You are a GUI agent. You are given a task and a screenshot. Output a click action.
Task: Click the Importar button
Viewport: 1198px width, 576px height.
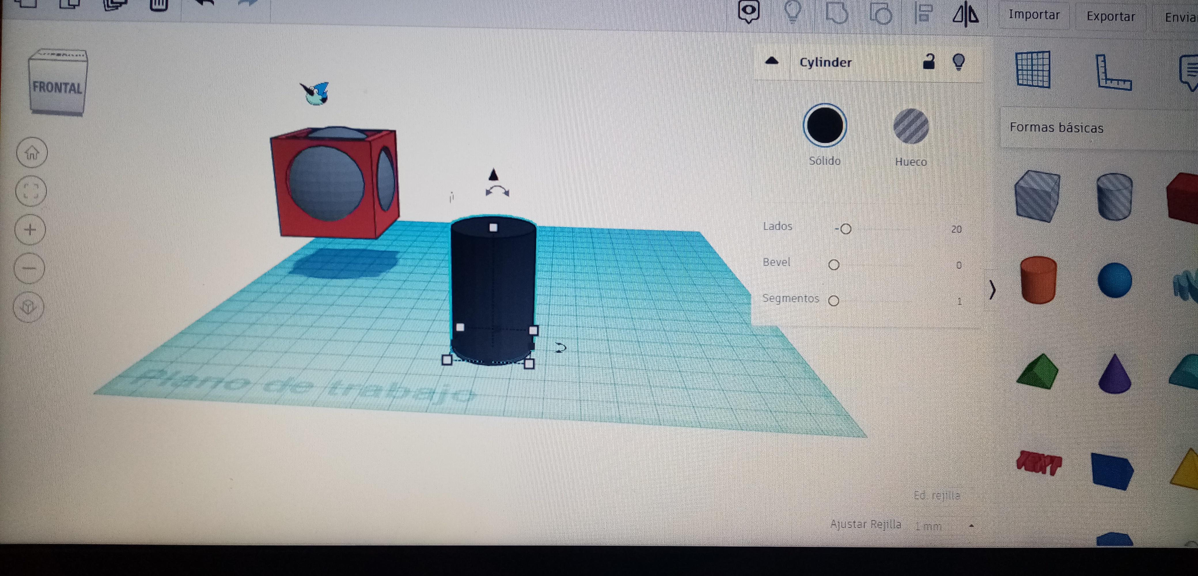coord(1034,15)
